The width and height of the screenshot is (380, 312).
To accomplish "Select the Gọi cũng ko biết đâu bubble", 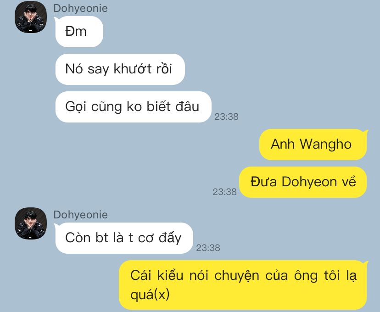I will 133,107.
